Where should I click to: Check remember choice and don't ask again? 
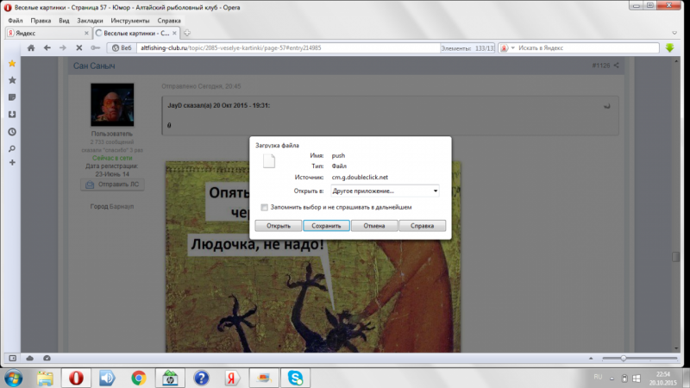coord(264,208)
